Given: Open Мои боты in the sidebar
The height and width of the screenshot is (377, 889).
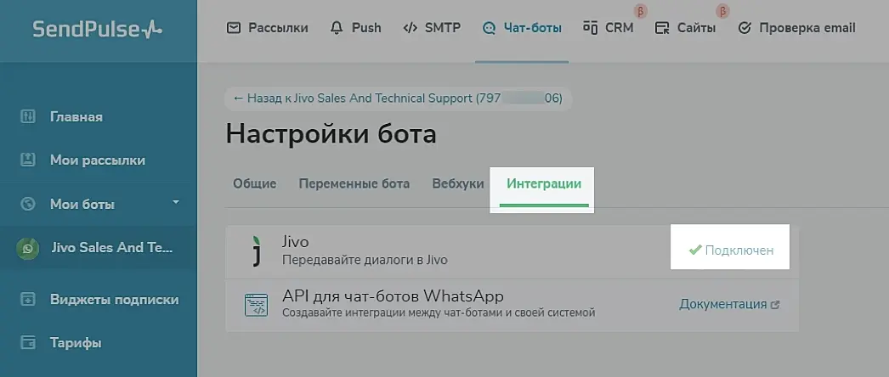Looking at the screenshot, I should coord(82,204).
